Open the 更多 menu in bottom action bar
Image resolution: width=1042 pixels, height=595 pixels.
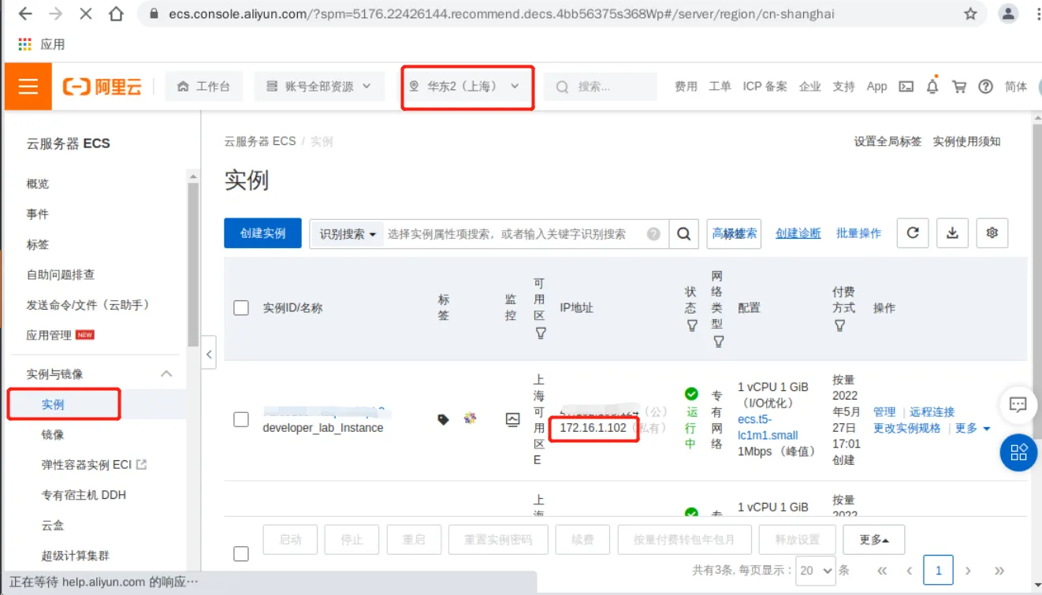coord(874,540)
